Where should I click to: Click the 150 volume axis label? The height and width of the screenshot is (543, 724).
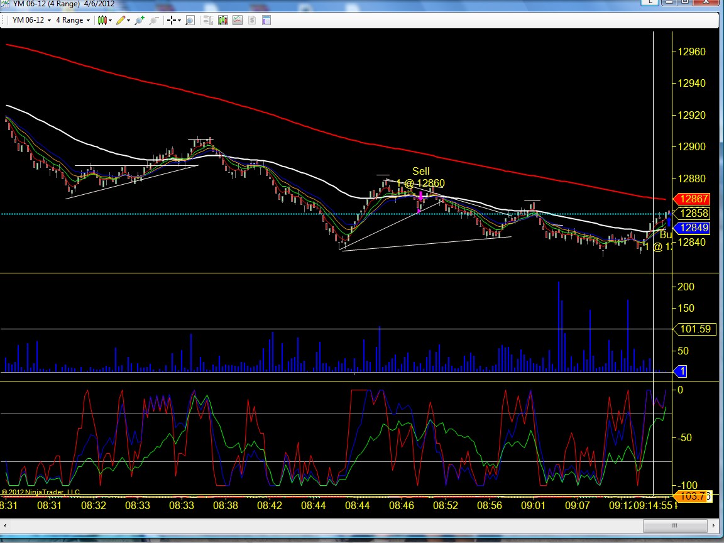686,308
